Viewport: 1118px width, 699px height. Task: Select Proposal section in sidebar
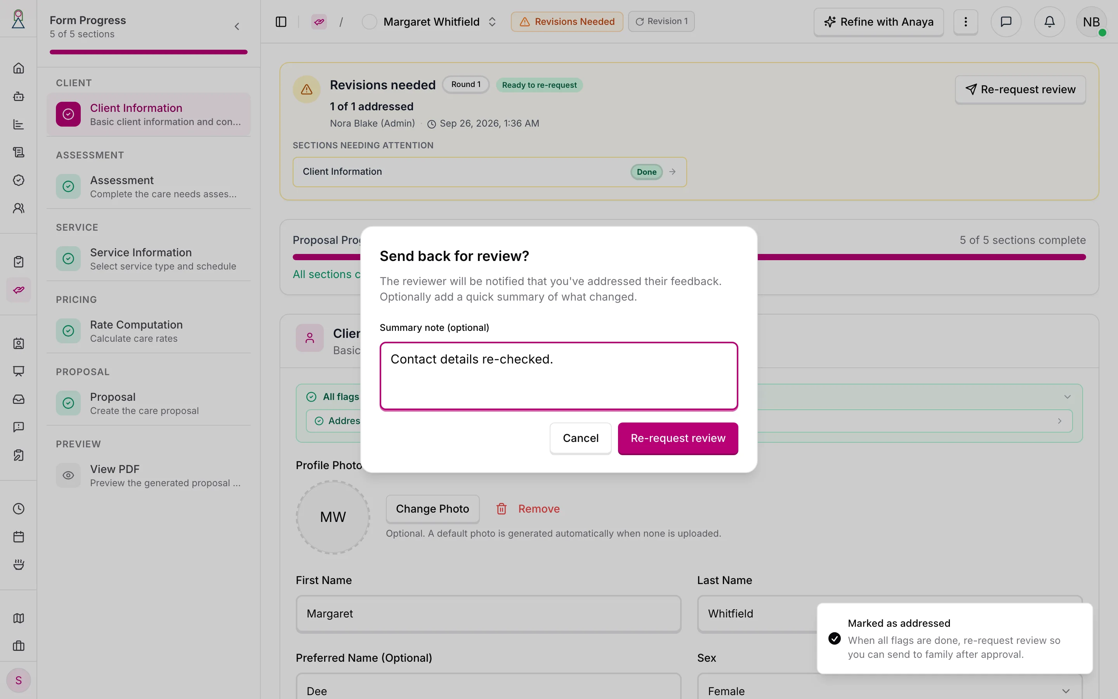tap(148, 403)
